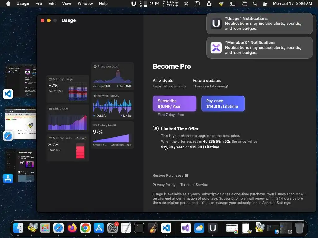Click the Usage U icon in menu bar
The image size is (318, 238).
coord(134,4)
